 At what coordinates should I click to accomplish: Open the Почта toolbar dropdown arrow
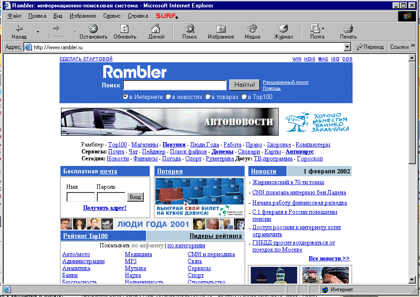click(323, 28)
